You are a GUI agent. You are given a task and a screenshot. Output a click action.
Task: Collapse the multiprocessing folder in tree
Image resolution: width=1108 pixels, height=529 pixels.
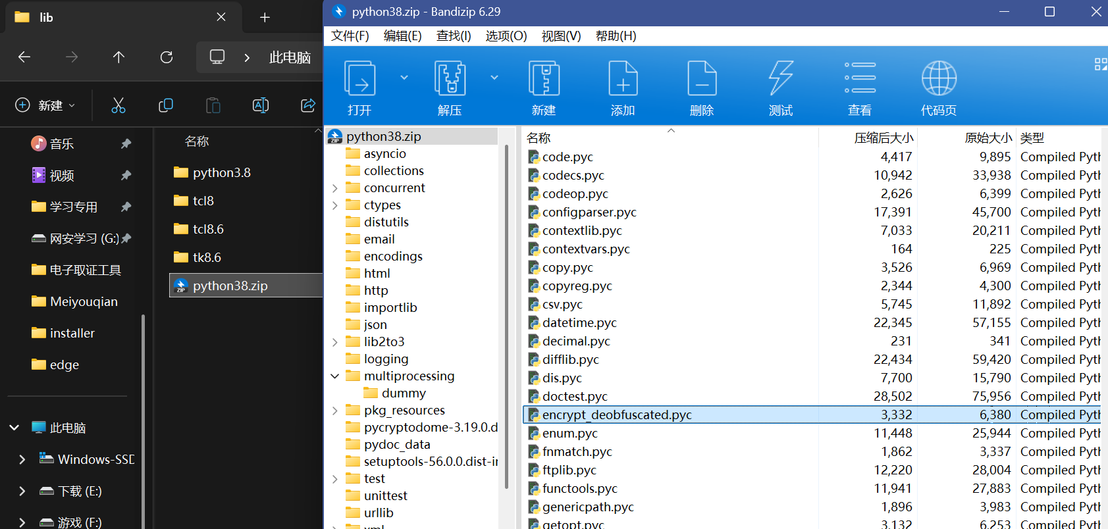[x=335, y=376]
